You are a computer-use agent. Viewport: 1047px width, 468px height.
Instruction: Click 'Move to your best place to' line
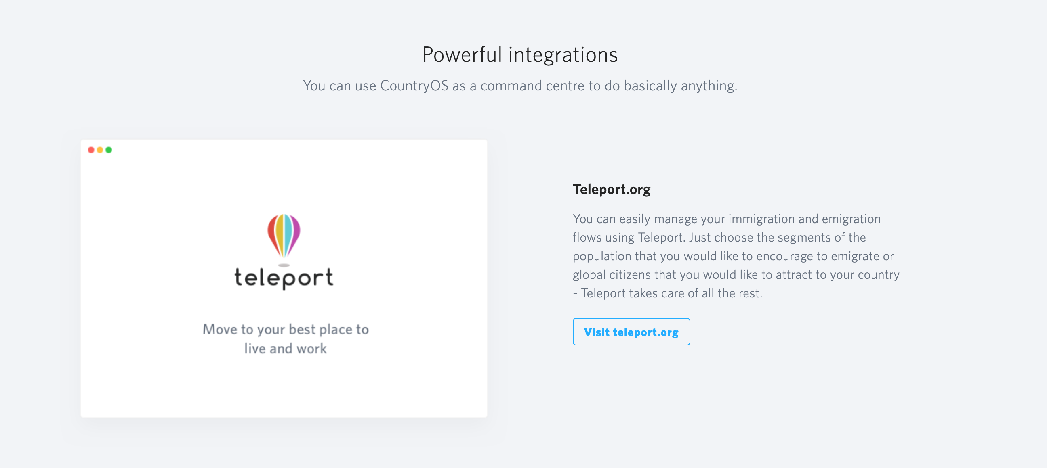[x=285, y=329]
